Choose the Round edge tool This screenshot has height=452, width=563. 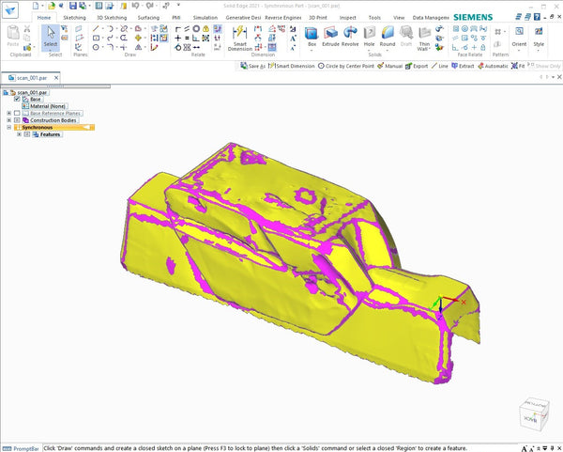(388, 34)
